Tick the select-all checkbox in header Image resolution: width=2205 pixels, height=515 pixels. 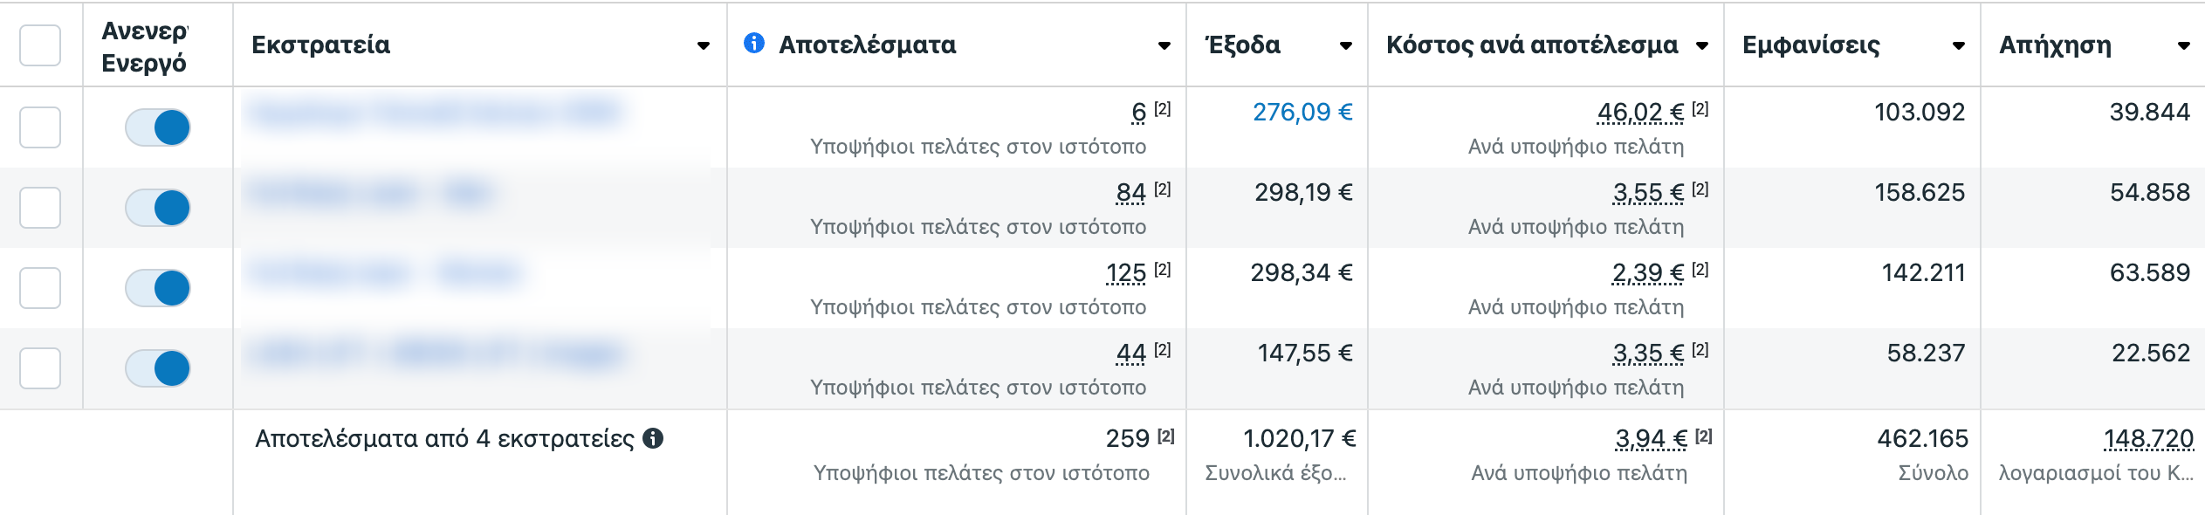40,45
